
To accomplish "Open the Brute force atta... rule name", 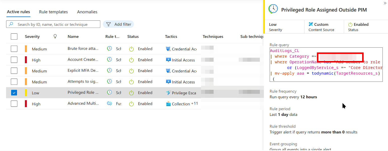I will [83, 49].
